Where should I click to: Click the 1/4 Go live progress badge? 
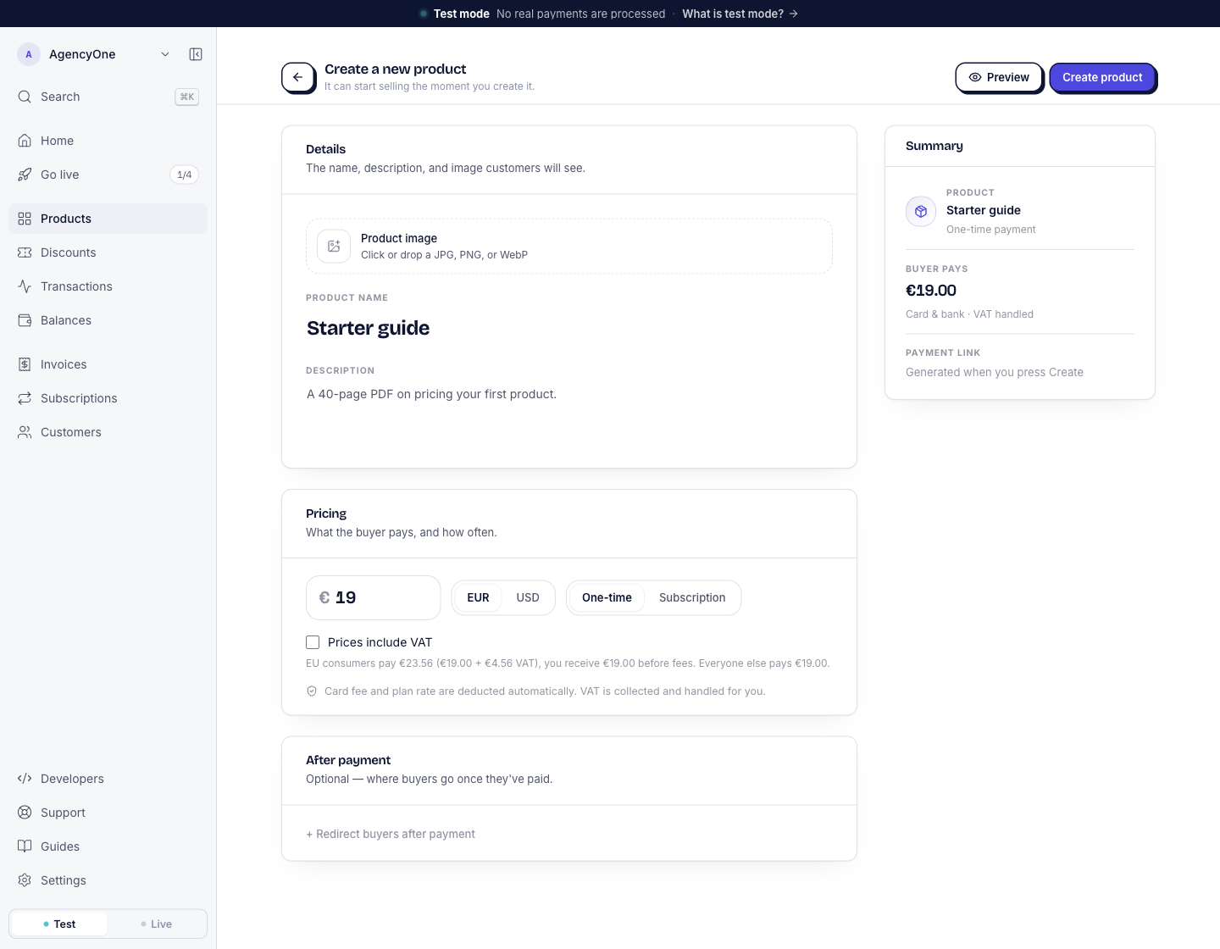(x=184, y=175)
